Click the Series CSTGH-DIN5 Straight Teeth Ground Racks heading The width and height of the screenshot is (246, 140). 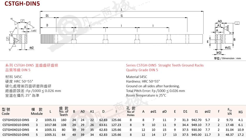coord(165,65)
